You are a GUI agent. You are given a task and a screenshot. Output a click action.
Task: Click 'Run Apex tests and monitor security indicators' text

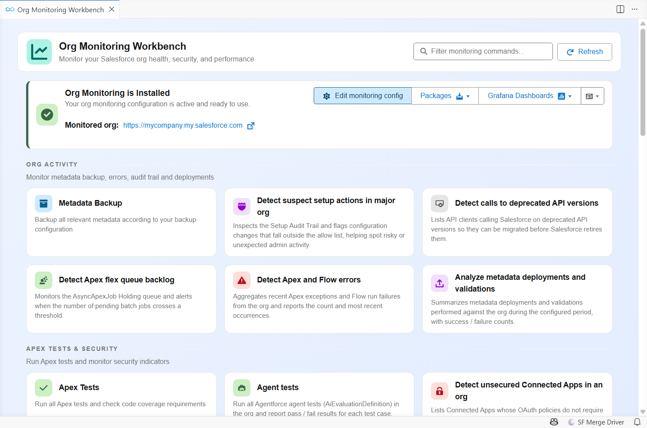coord(98,361)
